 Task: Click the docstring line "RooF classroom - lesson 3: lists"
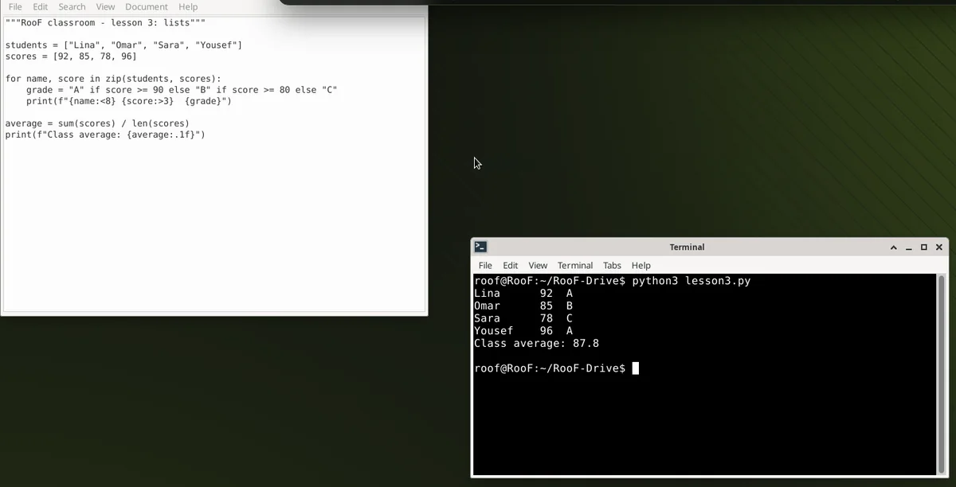pos(105,23)
